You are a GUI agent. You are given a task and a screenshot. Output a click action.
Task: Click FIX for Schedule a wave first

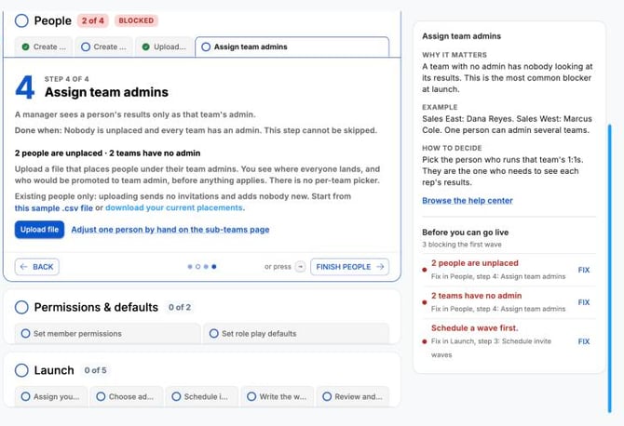pyautogui.click(x=584, y=341)
